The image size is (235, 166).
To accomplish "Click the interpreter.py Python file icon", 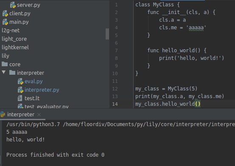I will tap(20, 90).
